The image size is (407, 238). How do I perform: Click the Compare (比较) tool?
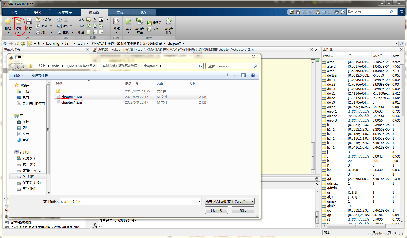pos(42,26)
